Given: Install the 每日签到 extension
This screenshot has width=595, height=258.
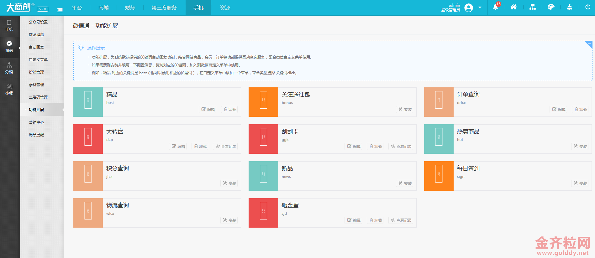Looking at the screenshot, I should click(580, 183).
